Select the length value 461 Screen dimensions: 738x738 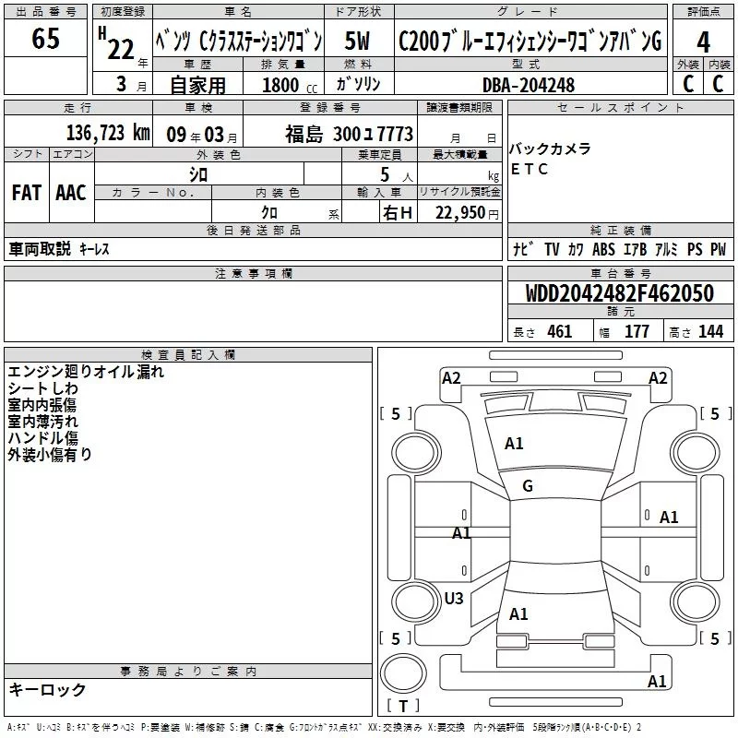[560, 331]
